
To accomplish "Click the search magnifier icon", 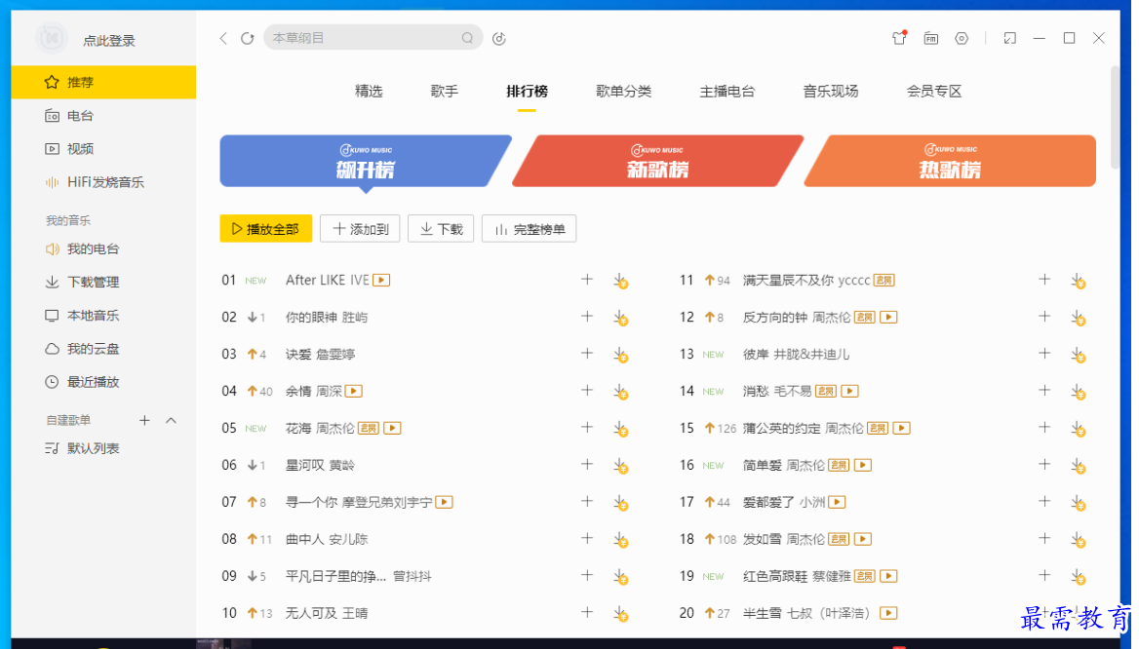I will click(x=467, y=38).
